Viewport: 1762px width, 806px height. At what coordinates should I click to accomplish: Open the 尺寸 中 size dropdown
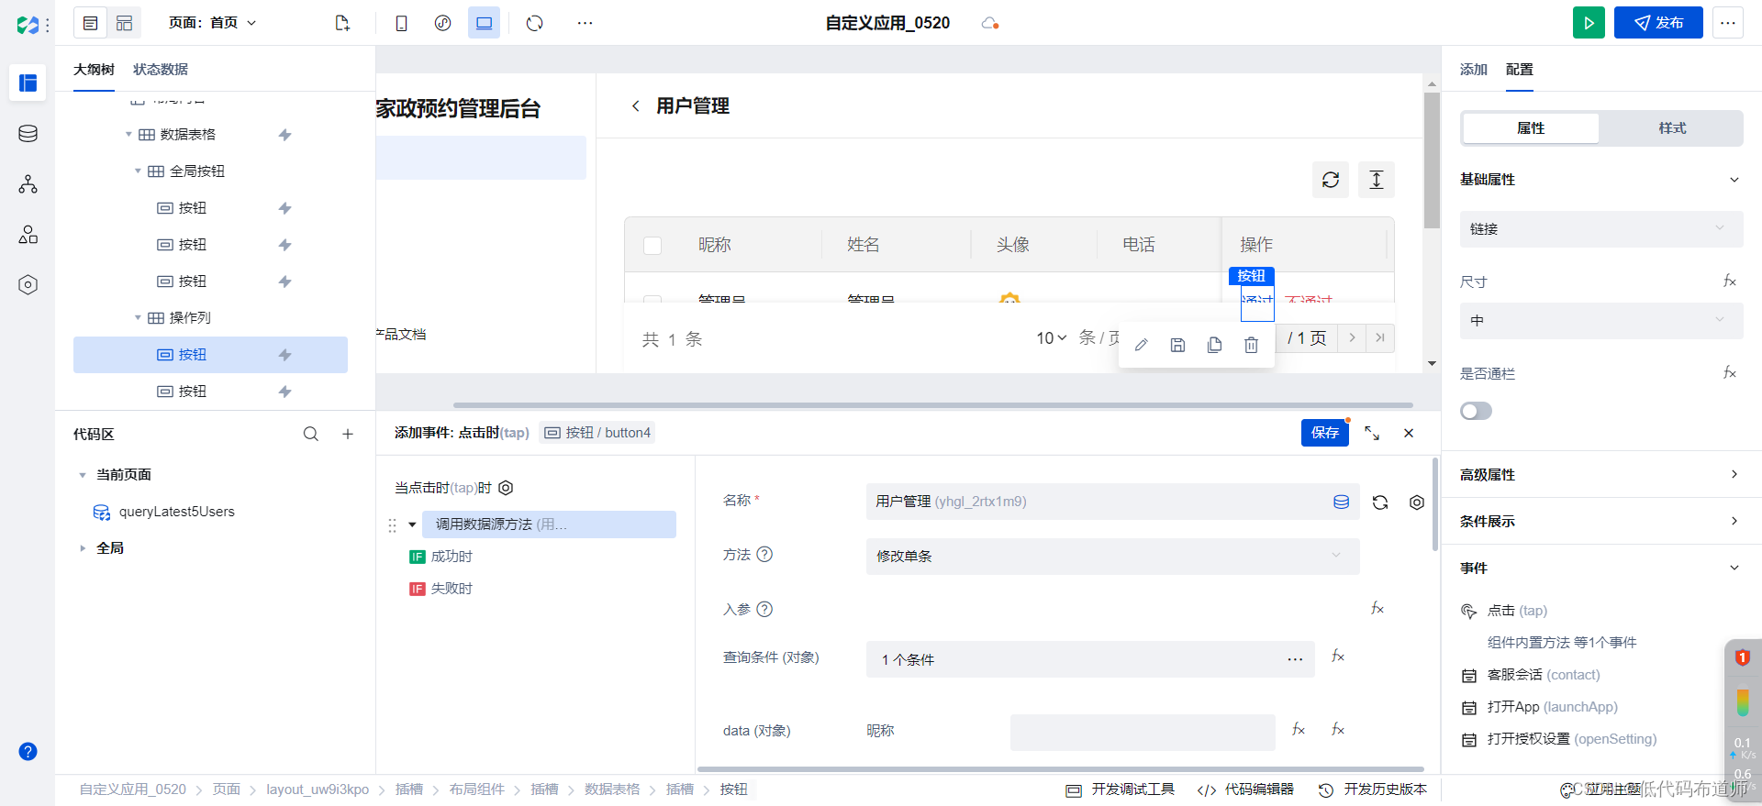1600,321
